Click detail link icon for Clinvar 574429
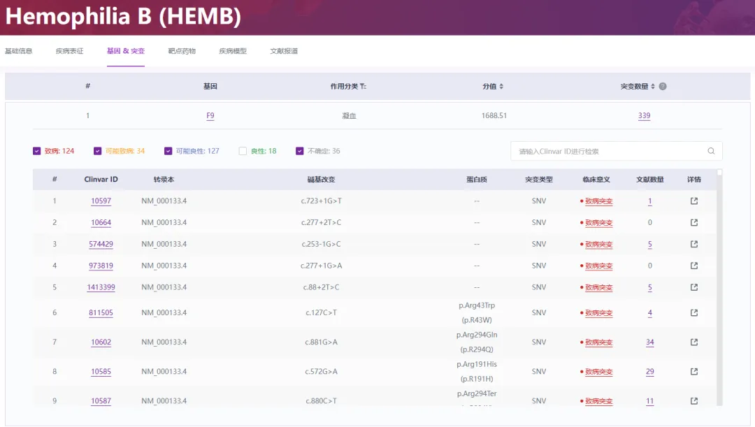The width and height of the screenshot is (755, 427). pyautogui.click(x=693, y=245)
